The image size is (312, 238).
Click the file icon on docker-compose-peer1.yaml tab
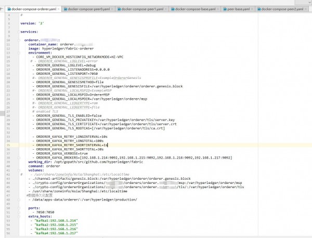click(x=119, y=9)
